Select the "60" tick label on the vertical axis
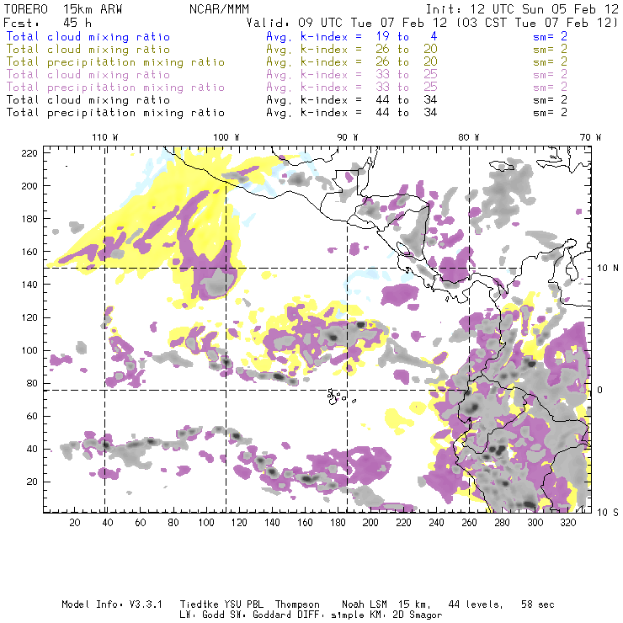 [x=32, y=417]
